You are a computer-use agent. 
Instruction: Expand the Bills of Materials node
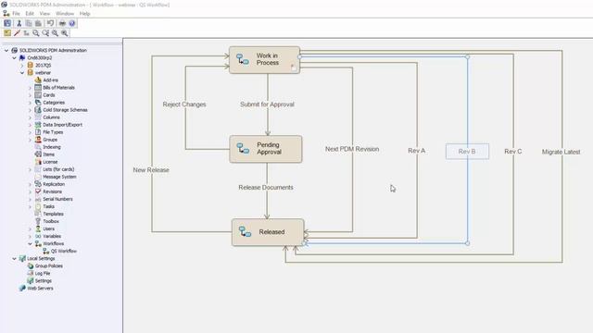(x=30, y=88)
